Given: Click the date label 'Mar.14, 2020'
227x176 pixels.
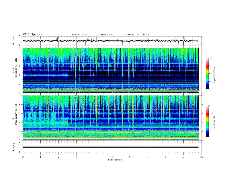Looking at the screenshot, I should 80,35.
